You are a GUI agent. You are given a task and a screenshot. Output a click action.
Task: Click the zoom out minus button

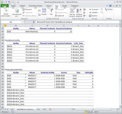(101, 112)
